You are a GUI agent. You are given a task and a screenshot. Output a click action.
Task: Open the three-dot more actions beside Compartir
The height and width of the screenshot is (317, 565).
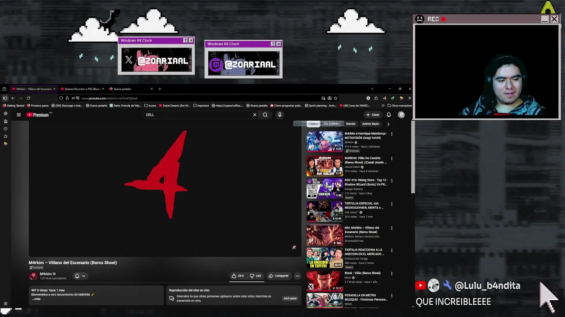(x=298, y=276)
